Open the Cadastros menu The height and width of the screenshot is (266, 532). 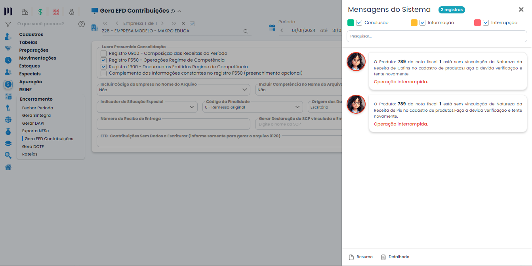[x=31, y=34]
